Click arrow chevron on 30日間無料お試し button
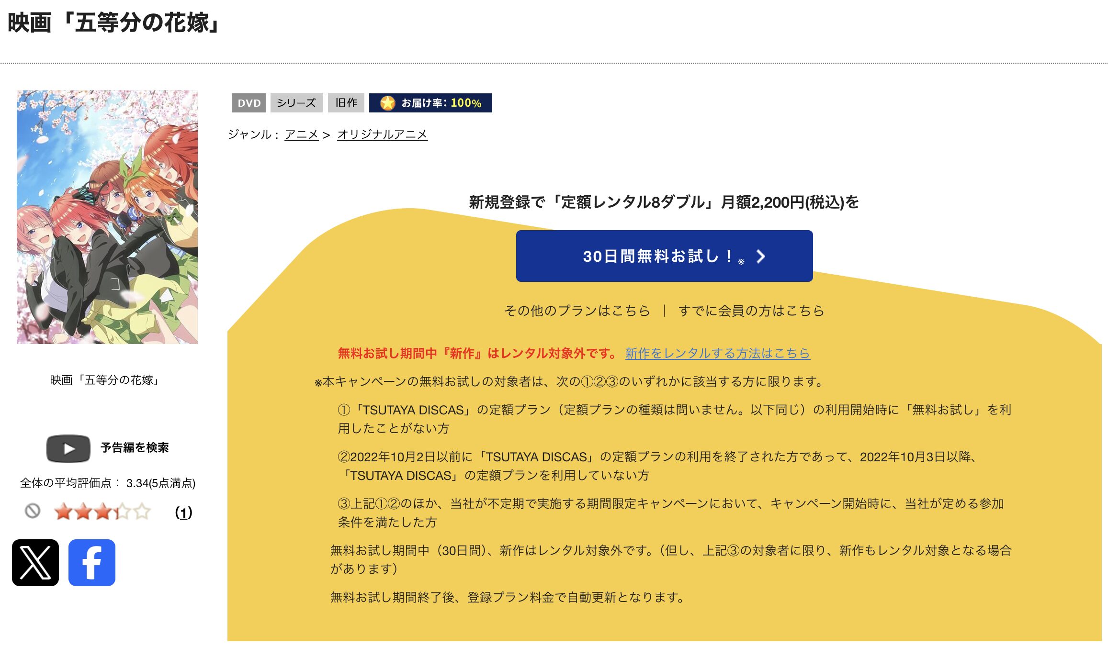1108x646 pixels. point(760,256)
